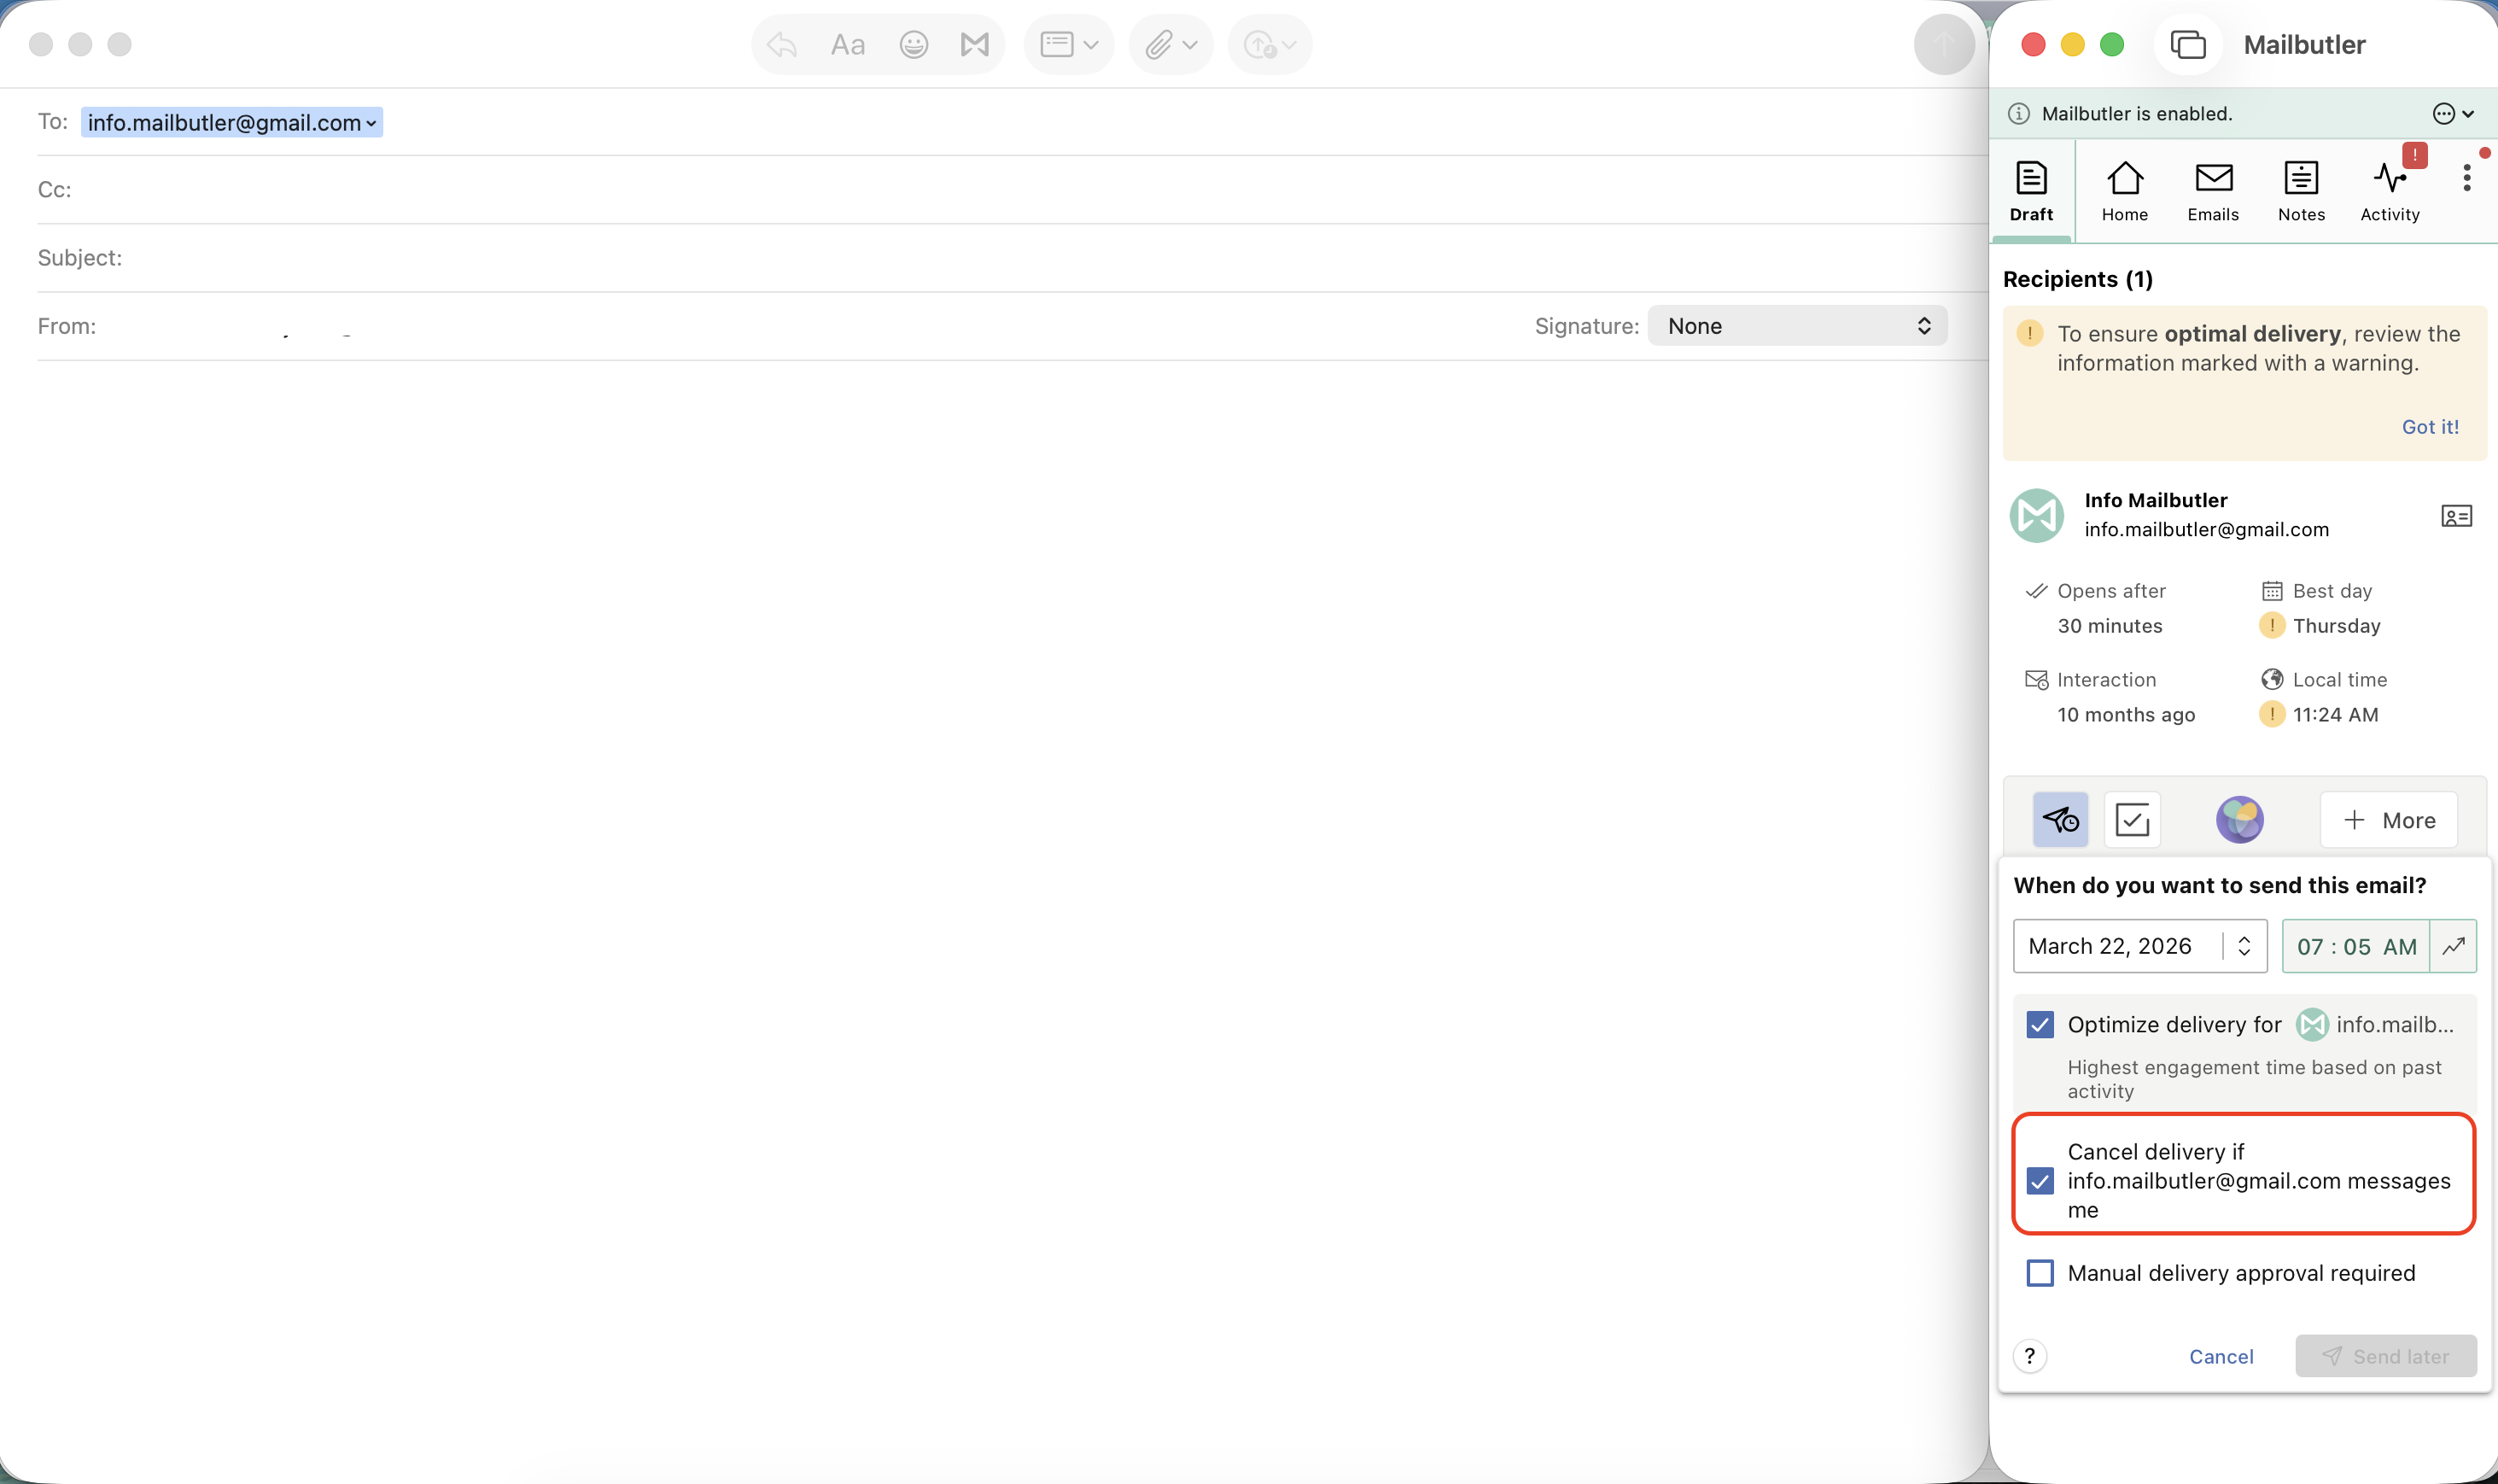Open the Signature None dropdown
This screenshot has height=1484, width=2498.
point(1797,326)
